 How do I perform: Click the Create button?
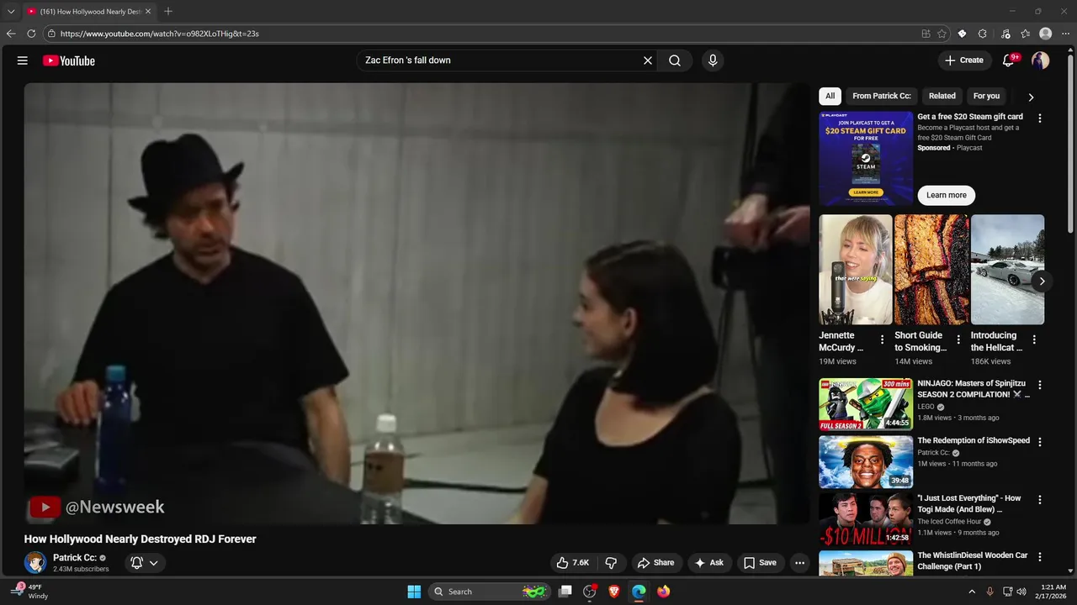point(964,60)
